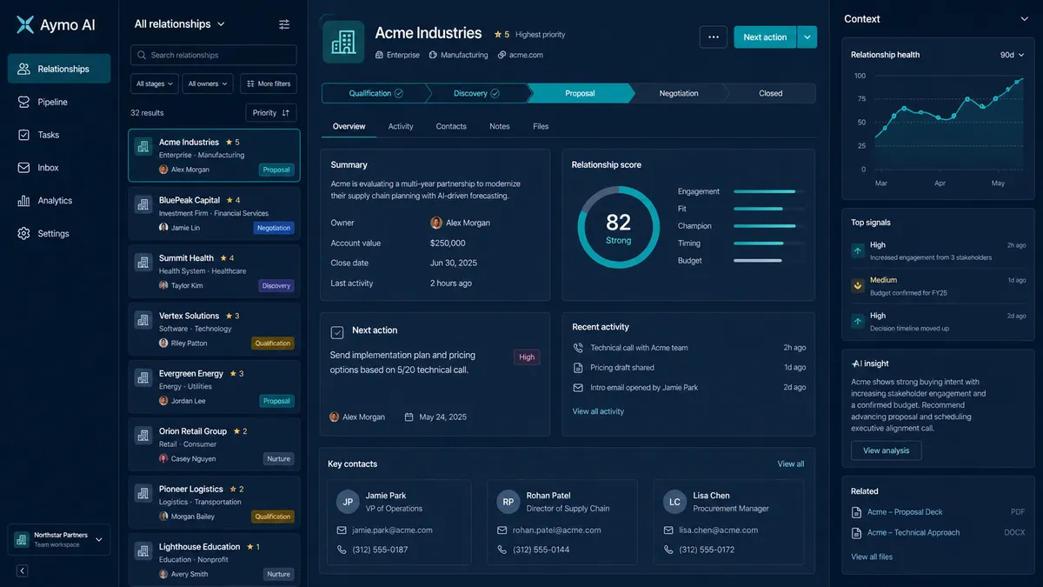The height and width of the screenshot is (587, 1043).
Task: Open Relationships in the sidebar
Action: click(59, 69)
